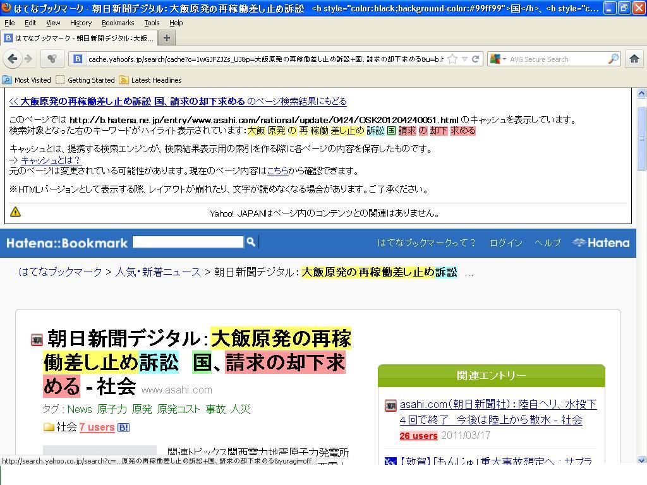Click the Forward arrow button
This screenshot has width=647, height=485.
(x=28, y=59)
